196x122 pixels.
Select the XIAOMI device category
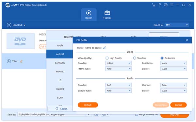click(60, 89)
